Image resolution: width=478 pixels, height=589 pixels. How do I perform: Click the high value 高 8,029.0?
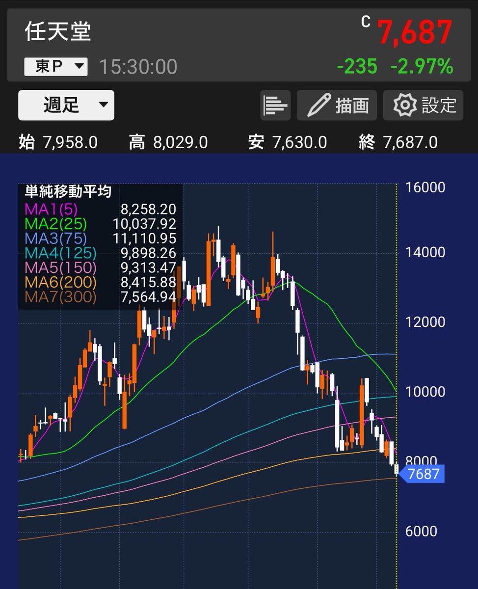[168, 143]
